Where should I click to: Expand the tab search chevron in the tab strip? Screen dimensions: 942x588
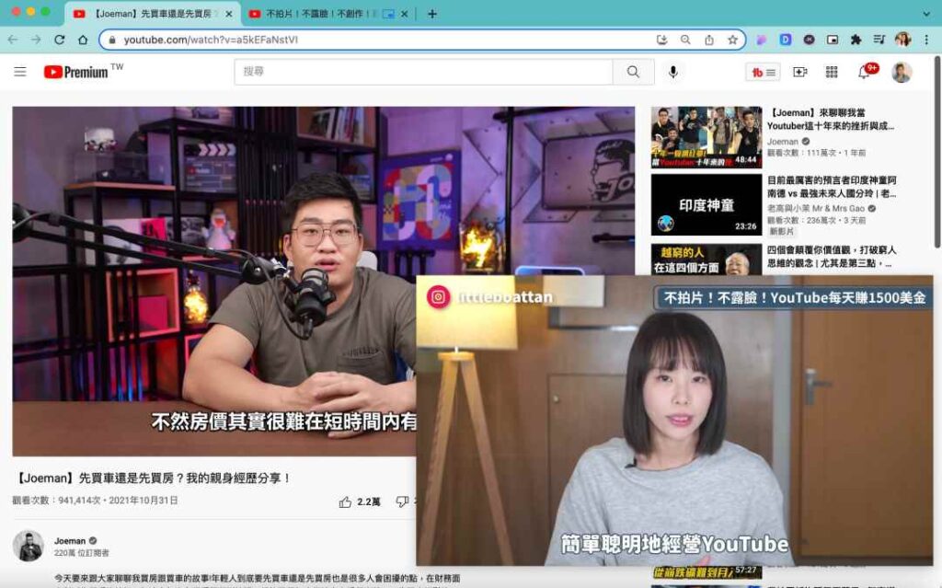point(926,13)
